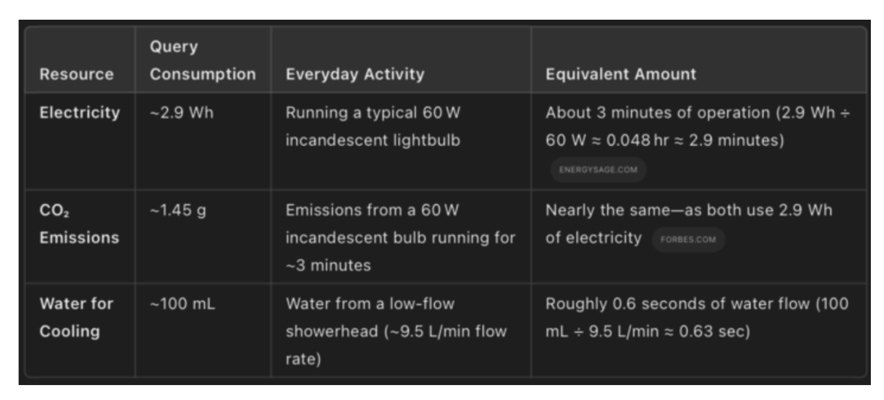The height and width of the screenshot is (400, 884).
Task: Click the bulb emissions ~3 minutes cell
Action: coord(400,238)
